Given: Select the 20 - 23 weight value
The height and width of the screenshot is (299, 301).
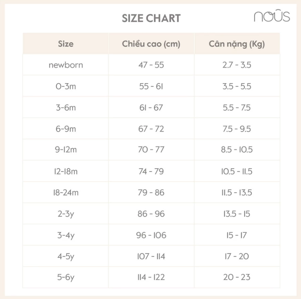Looking at the screenshot, I should point(237,277).
